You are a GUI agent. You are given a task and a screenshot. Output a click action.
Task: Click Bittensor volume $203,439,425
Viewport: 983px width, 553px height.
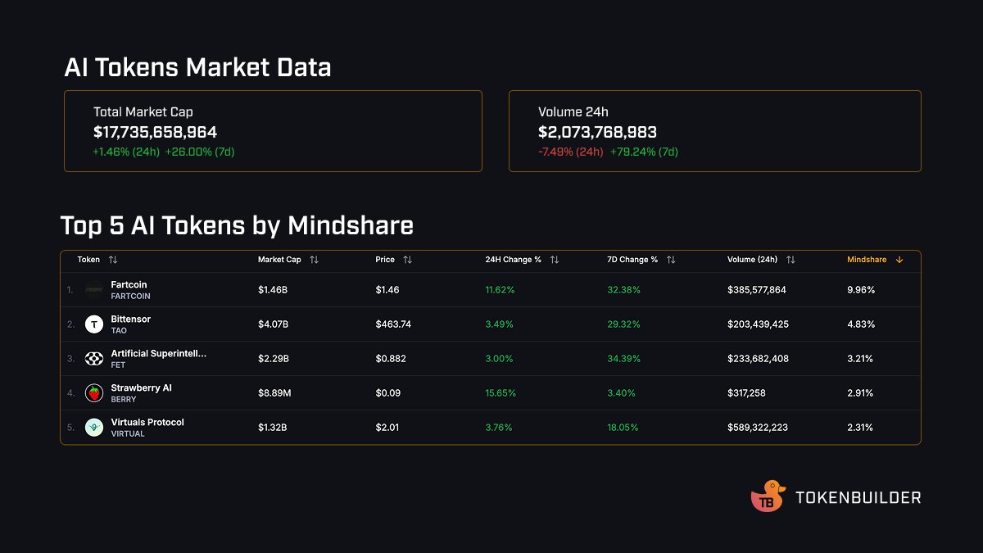pyautogui.click(x=758, y=324)
